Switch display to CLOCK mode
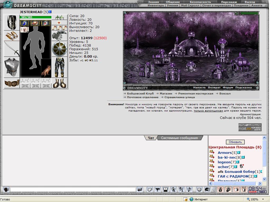Image resolution: width=270 pixels, height=202 pixels. pos(253,192)
